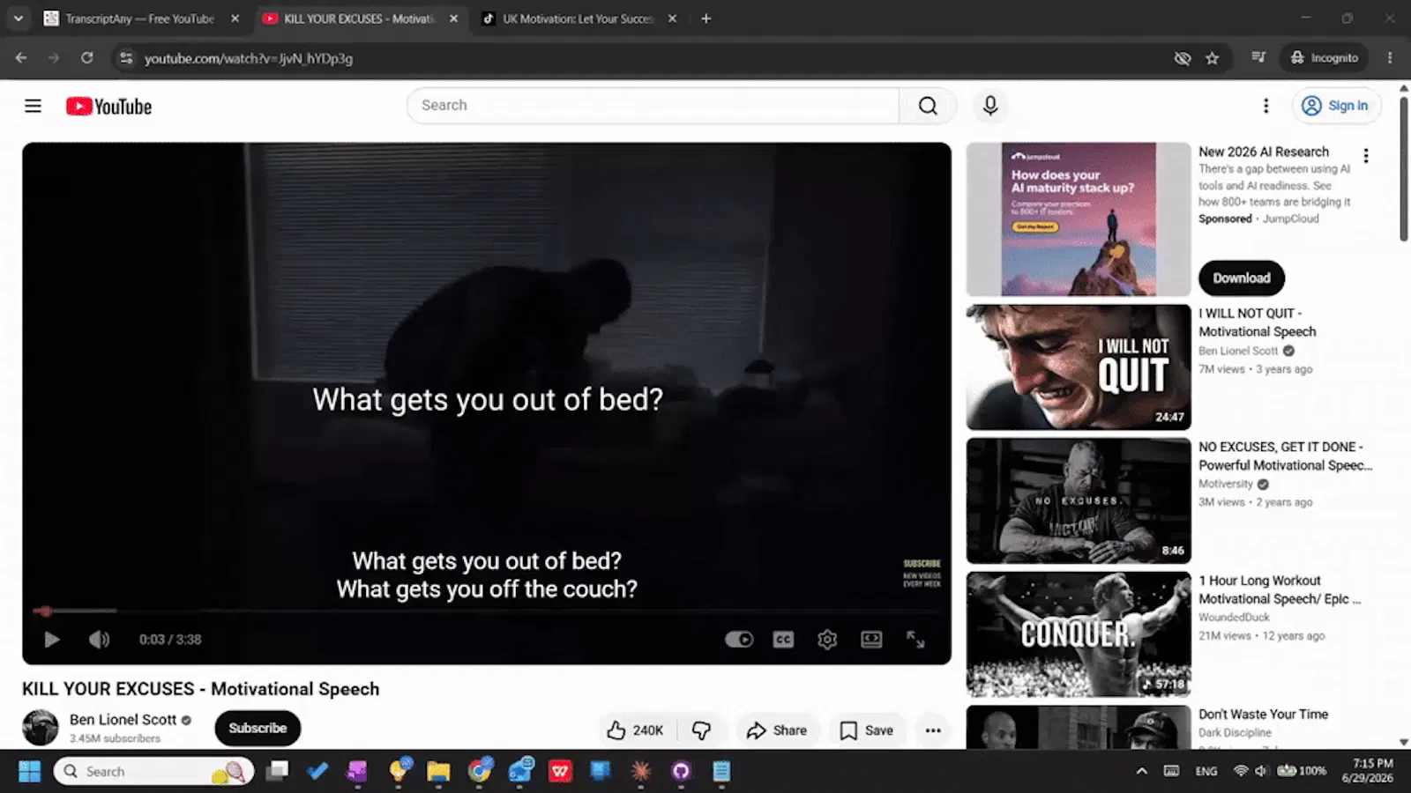Viewport: 1411px width, 793px height.
Task: Open the Ben Lionel Scott channel under I WILL NOT QUIT
Action: pos(1237,351)
